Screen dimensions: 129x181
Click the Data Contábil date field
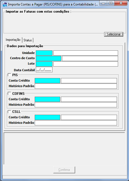coord(44,70)
